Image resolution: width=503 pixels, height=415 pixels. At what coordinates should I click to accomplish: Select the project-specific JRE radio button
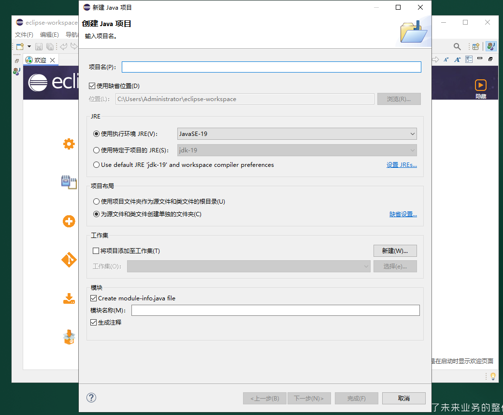tap(96, 150)
